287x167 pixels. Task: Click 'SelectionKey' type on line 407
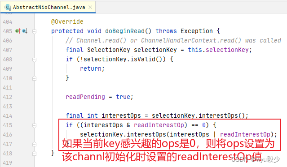(109, 50)
